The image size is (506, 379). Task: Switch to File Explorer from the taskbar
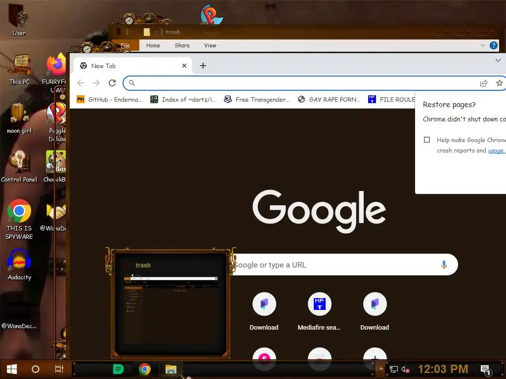pos(170,369)
